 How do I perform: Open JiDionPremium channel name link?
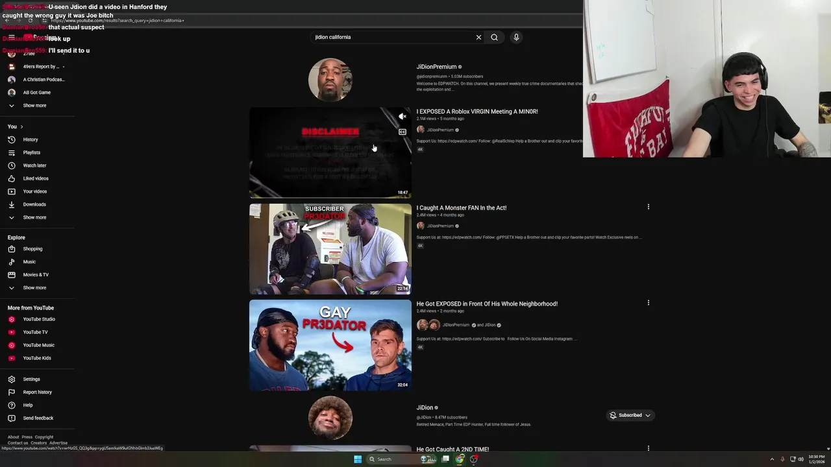(x=436, y=67)
